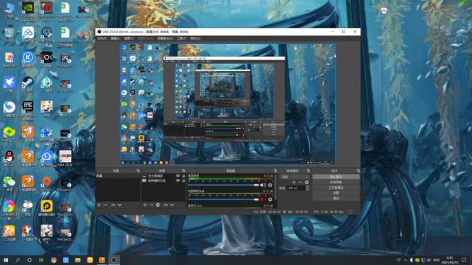Open the Origin desktop shortcut
This screenshot has height=265, width=472.
[x=47, y=184]
